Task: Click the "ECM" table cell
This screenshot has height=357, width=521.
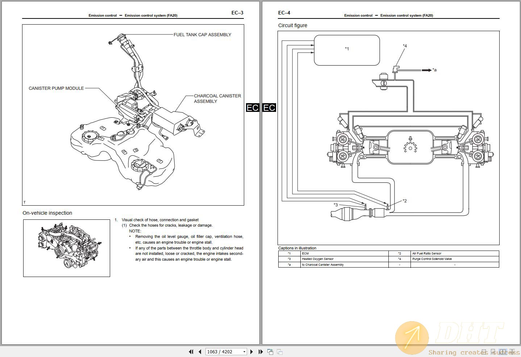Action: (x=344, y=253)
